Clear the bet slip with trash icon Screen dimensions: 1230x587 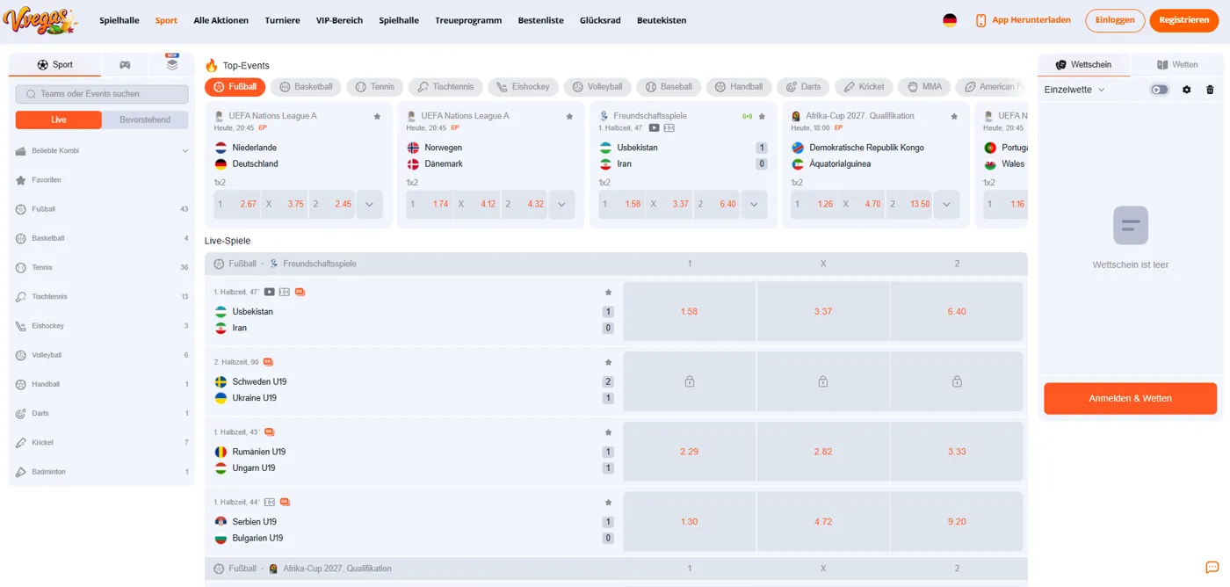coord(1210,90)
